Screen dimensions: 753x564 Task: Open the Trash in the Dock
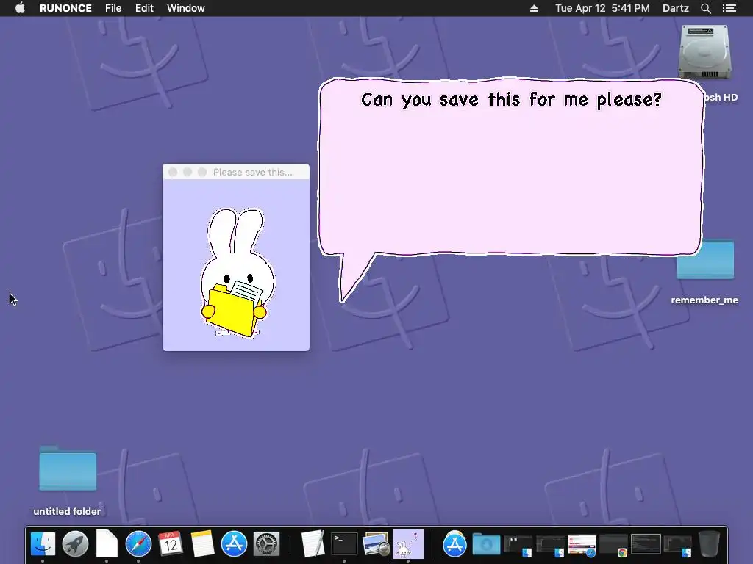709,544
